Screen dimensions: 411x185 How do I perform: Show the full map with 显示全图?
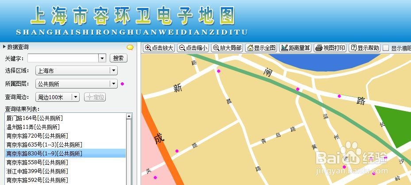[261, 48]
